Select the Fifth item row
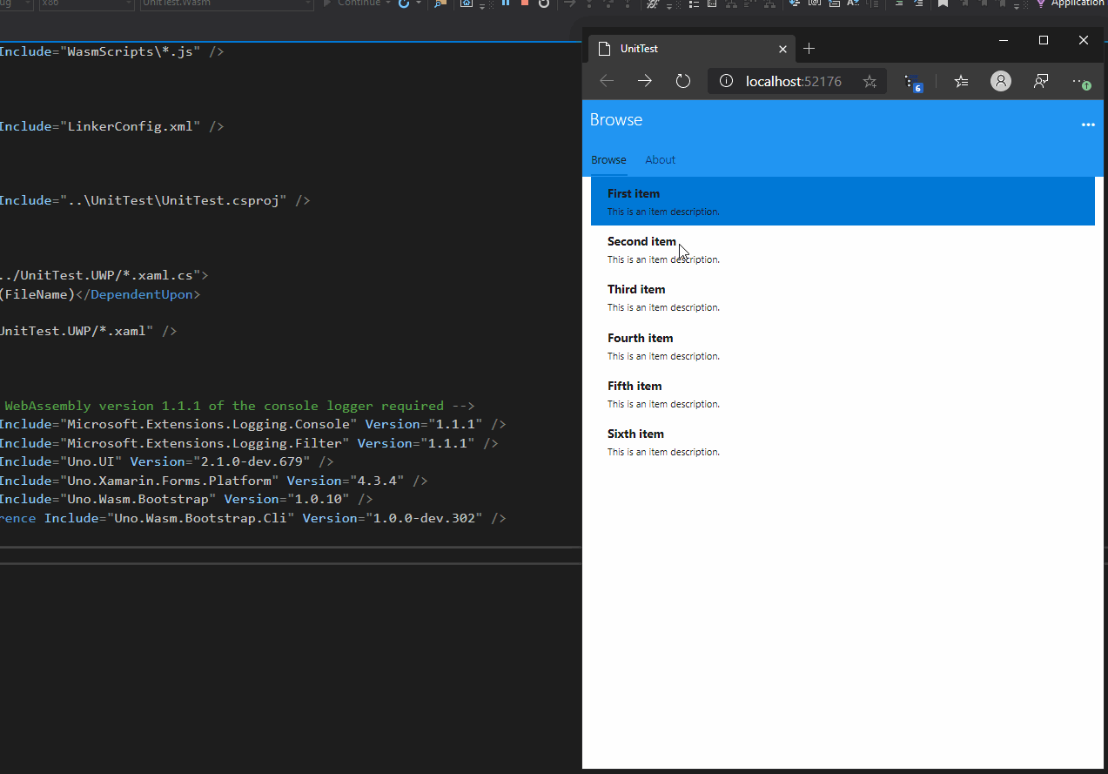Screen dimensions: 1108x774 (843, 394)
